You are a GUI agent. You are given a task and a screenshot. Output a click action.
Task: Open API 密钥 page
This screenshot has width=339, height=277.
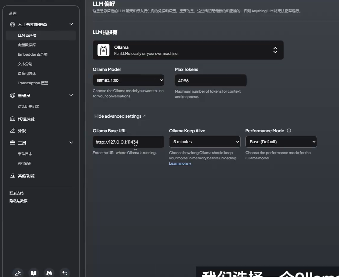(x=25, y=163)
